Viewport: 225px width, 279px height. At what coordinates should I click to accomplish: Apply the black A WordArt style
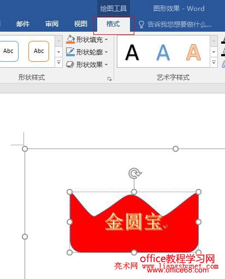(x=132, y=52)
